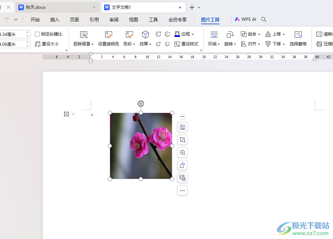The height and width of the screenshot is (239, 333).
Task: Toggle the lock aspect ratio (锁定纵横比) checkbox
Action: coord(37,34)
